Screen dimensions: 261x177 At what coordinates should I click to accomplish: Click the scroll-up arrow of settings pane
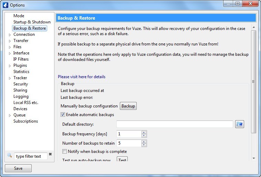(x=254, y=27)
